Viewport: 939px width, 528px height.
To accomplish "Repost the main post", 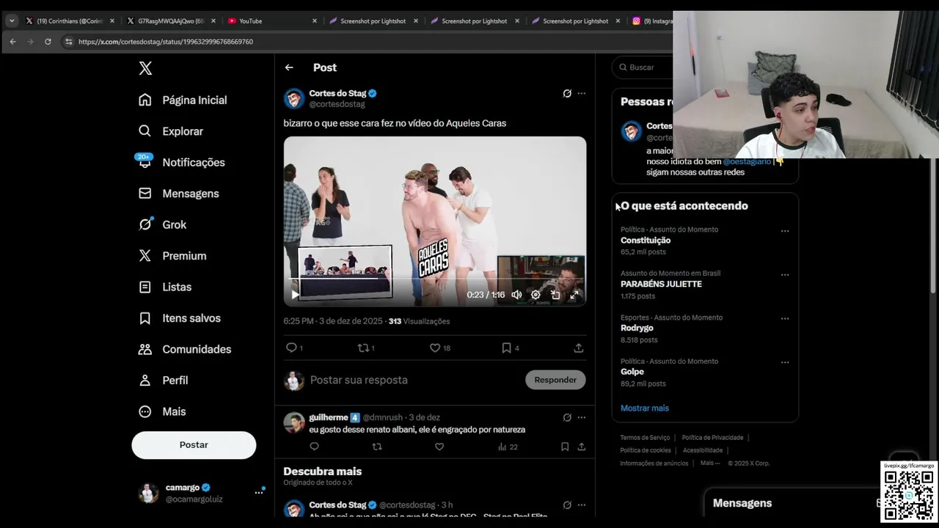I will [365, 348].
